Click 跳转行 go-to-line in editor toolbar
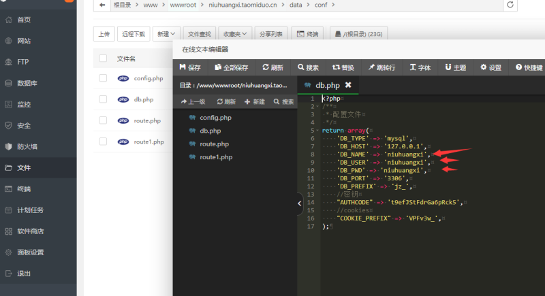Screen dimensions: 545x296 coord(381,67)
